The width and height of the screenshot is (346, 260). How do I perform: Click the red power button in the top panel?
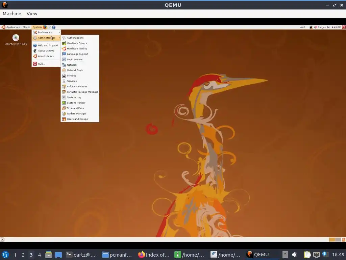344,27
